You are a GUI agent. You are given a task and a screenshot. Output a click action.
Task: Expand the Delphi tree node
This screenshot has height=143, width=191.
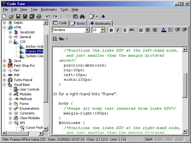[4, 23]
